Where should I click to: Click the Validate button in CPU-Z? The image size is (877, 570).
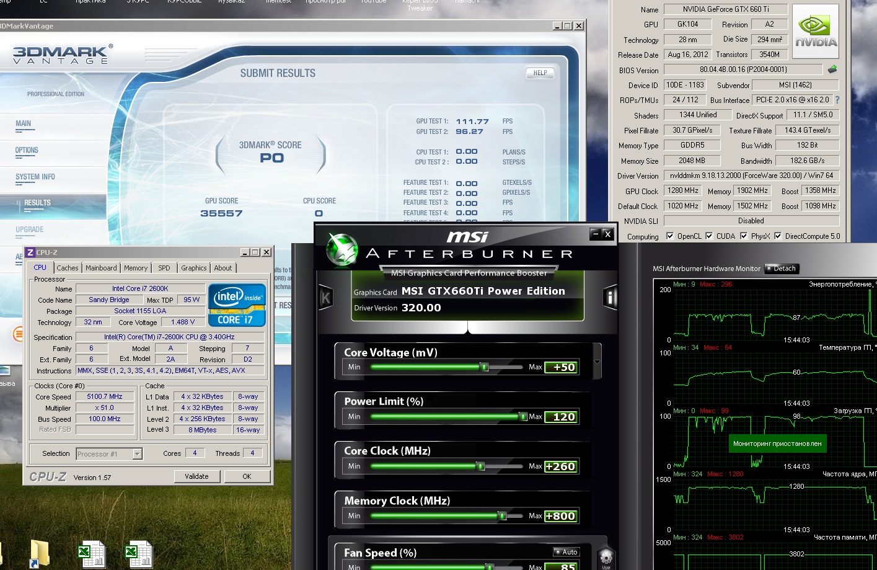196,476
